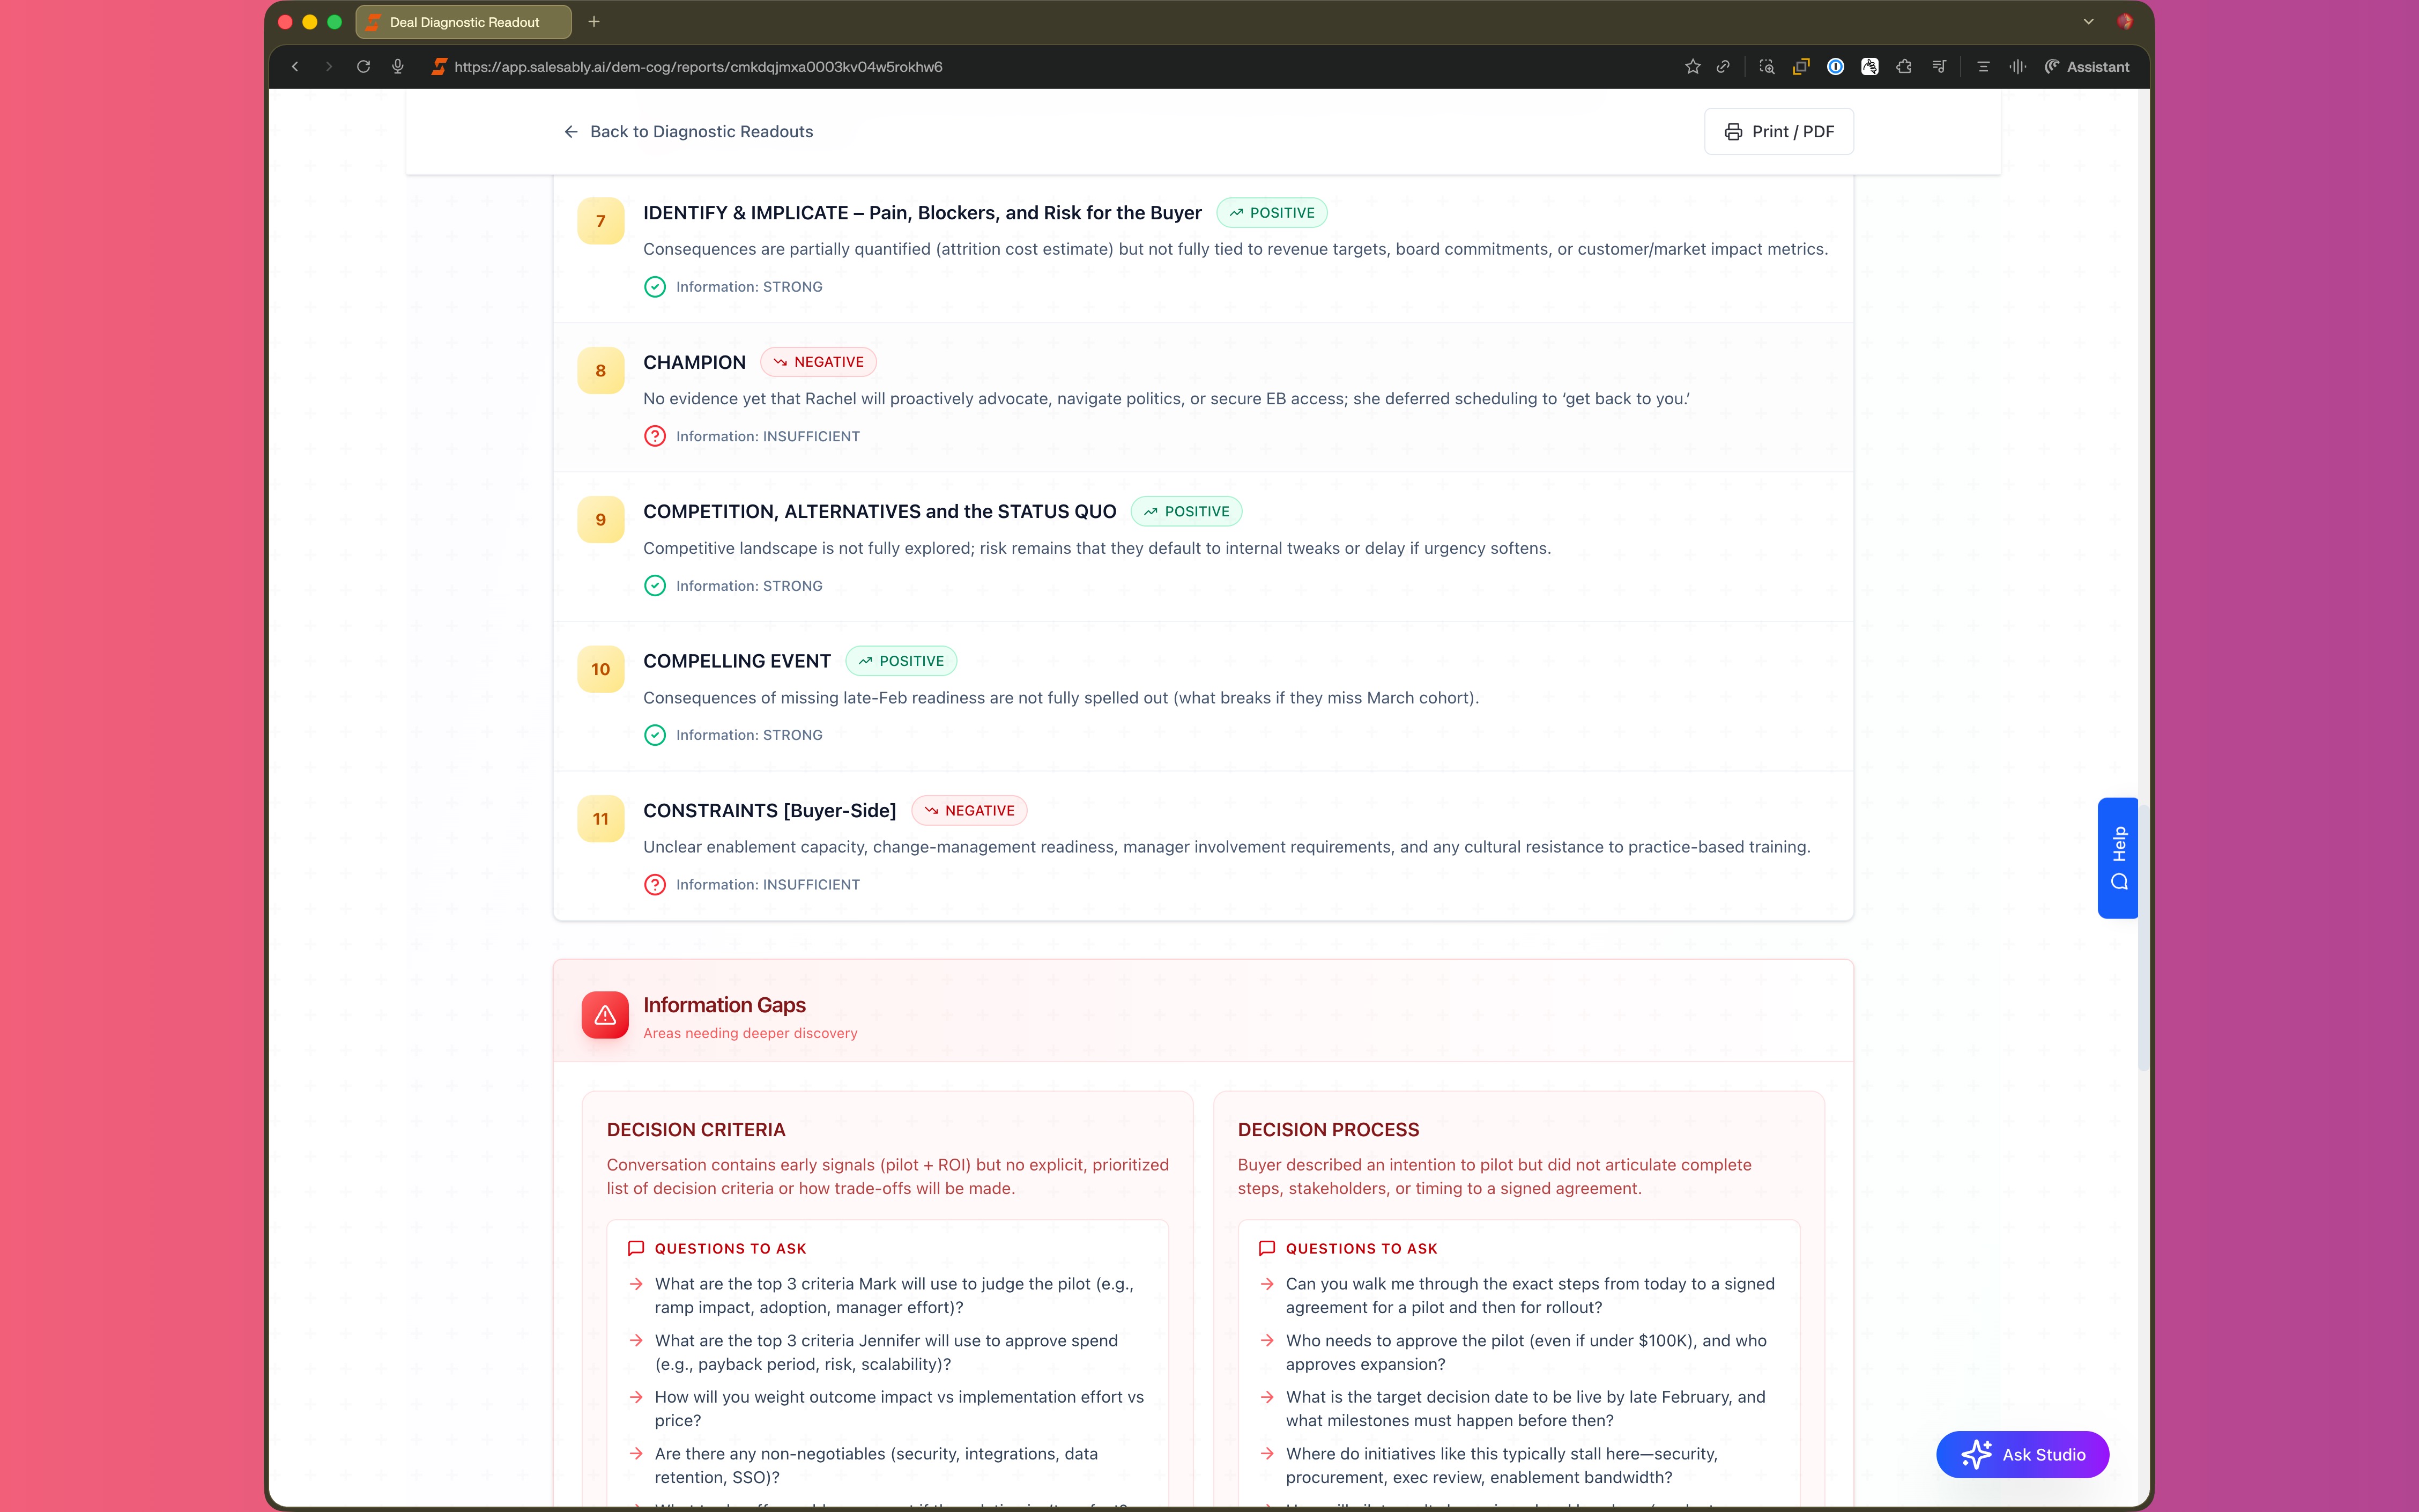Open a new tab with the plus button
Screen dimensions: 2419x1512
[x=593, y=21]
